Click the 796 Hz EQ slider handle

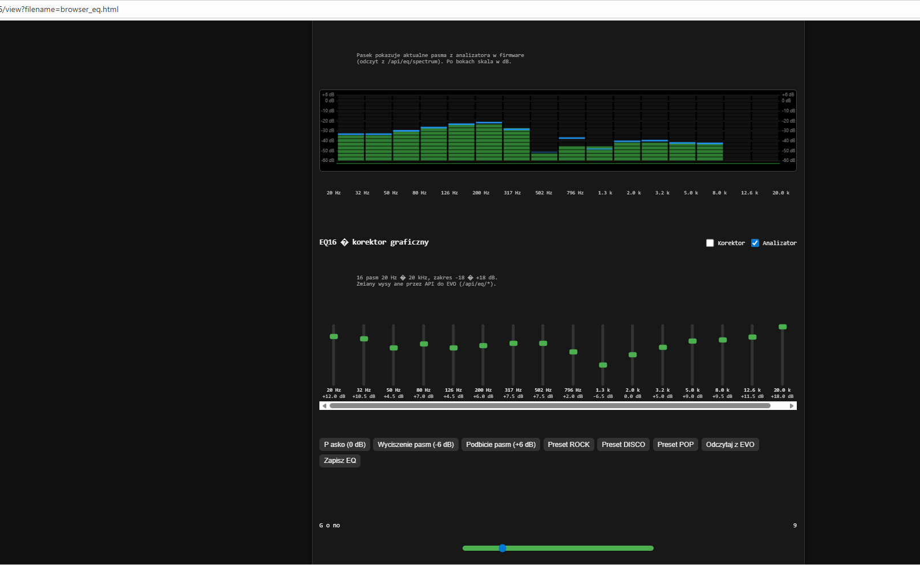point(573,352)
